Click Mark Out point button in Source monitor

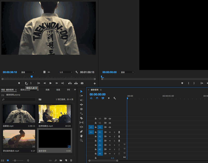click(31, 83)
